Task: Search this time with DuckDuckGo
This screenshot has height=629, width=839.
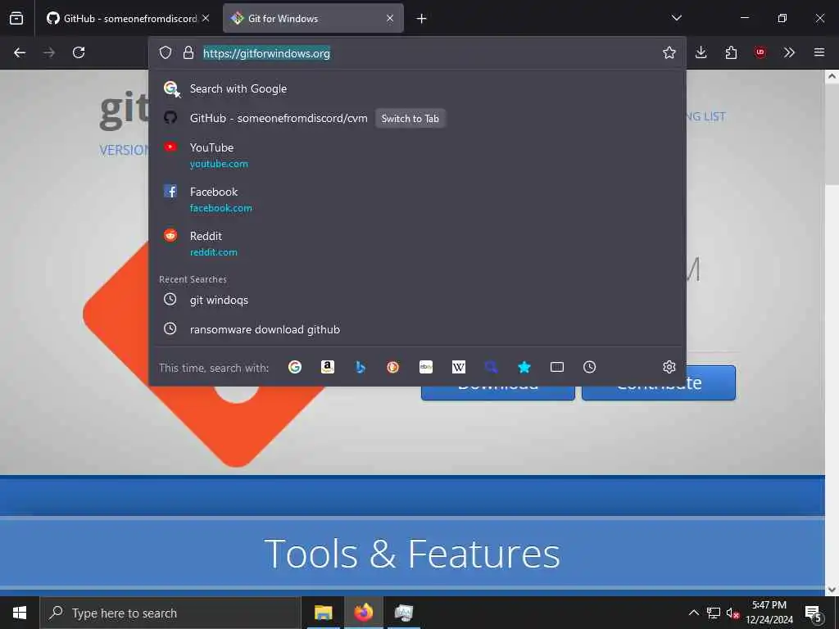Action: point(392,367)
